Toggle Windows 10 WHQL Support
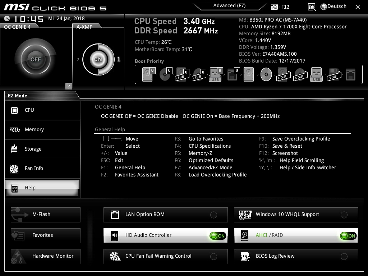 tap(296, 215)
